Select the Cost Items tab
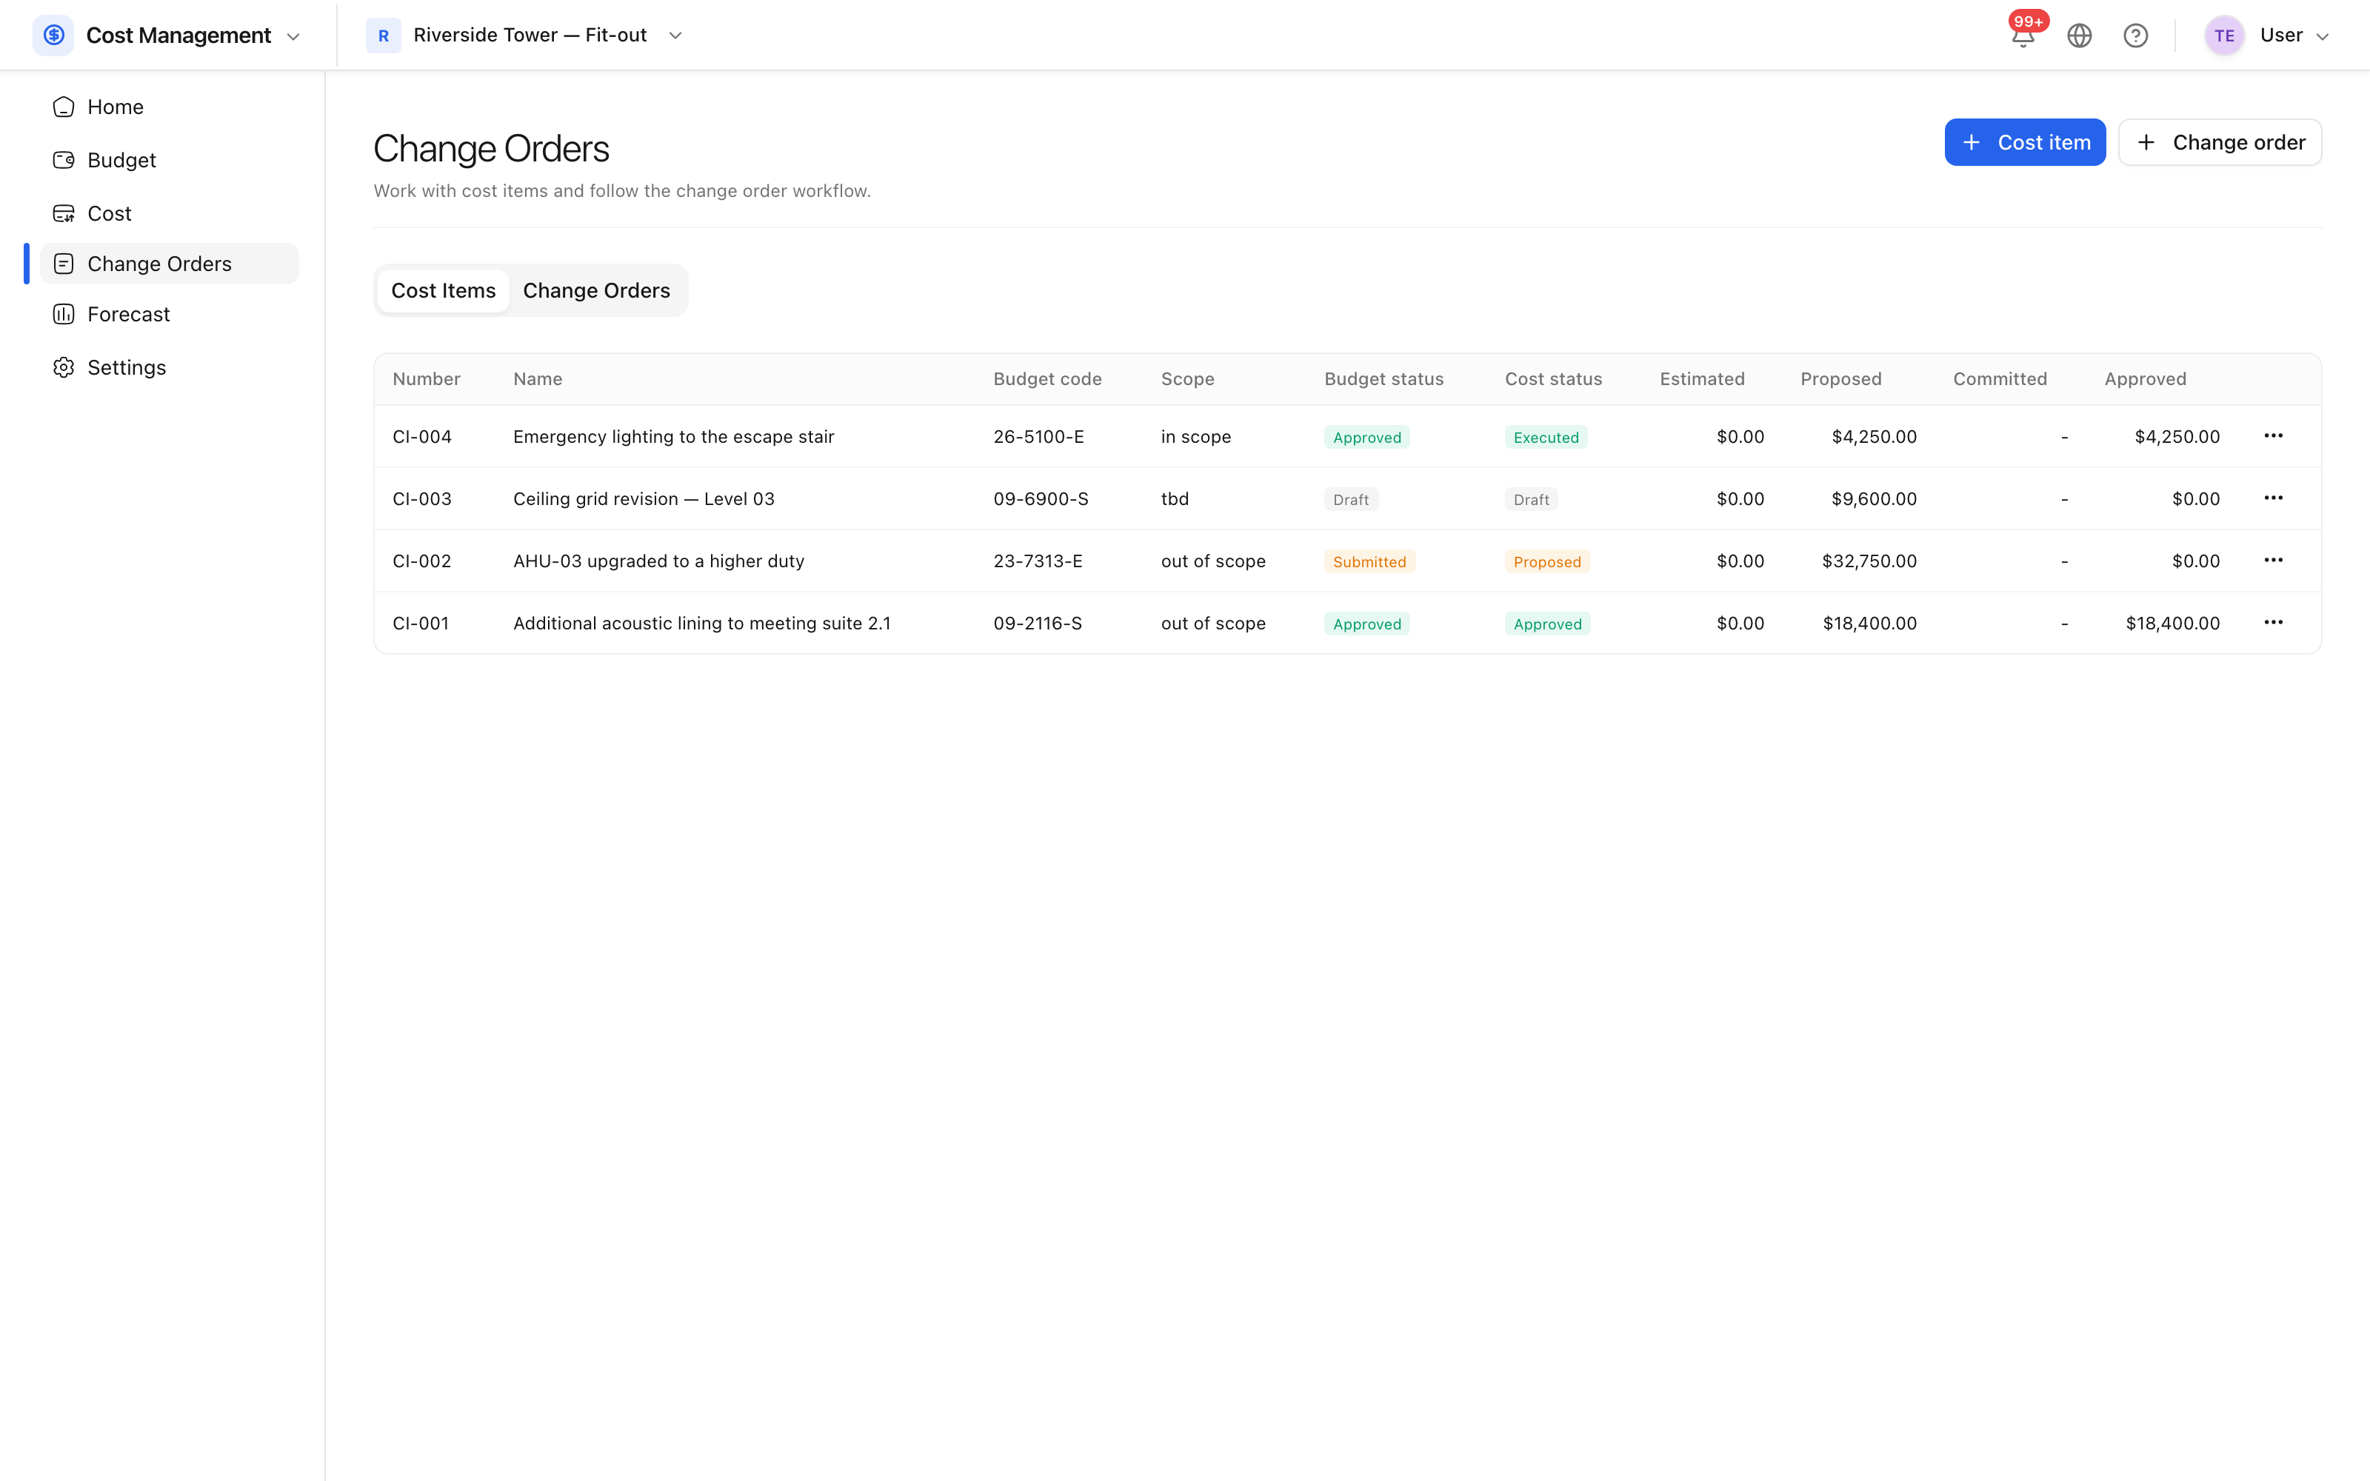 click(x=444, y=291)
